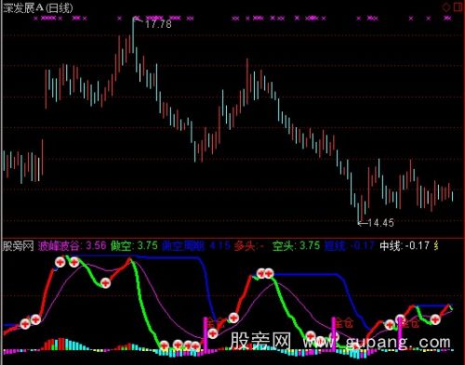
Task: Click the red square icon in the top-right corner
Action: click(x=458, y=7)
